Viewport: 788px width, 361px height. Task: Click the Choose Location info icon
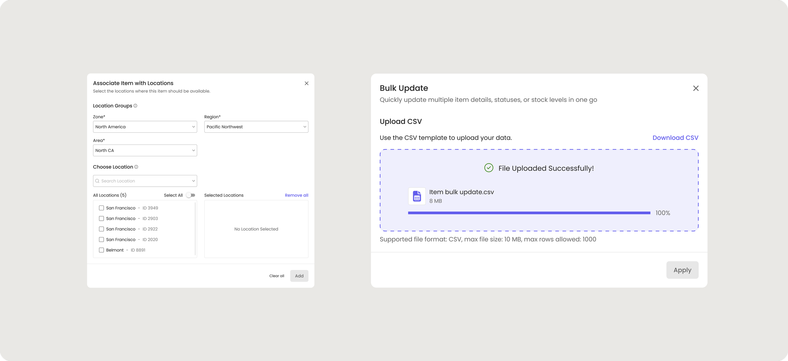click(x=136, y=167)
